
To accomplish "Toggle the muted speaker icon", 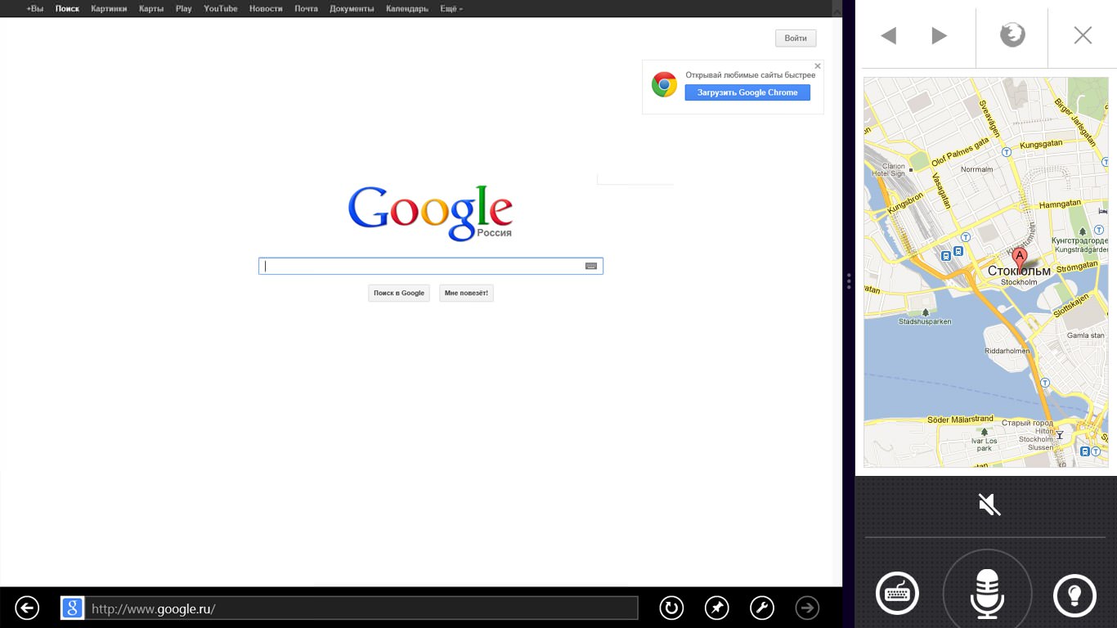I will point(989,505).
